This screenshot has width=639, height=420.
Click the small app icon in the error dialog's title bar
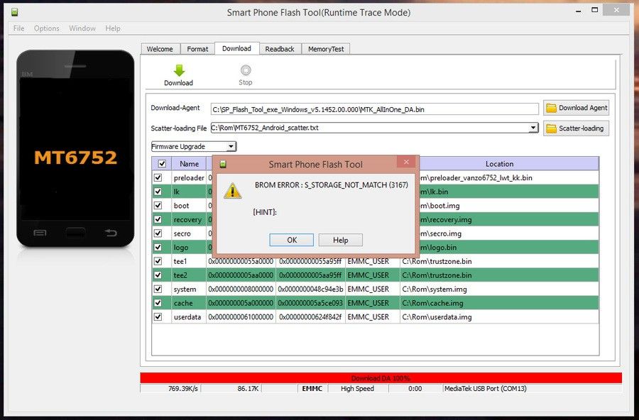coord(223,164)
